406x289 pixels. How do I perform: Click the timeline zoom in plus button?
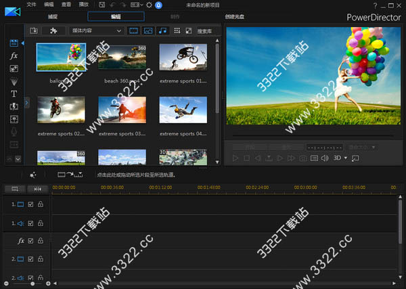[x=48, y=284]
